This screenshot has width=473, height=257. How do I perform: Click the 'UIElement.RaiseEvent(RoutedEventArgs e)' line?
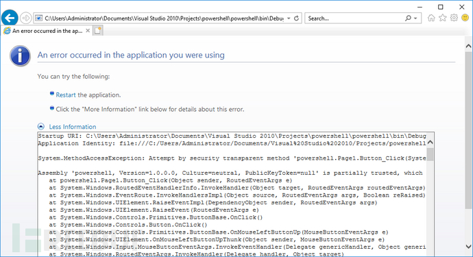(154, 210)
